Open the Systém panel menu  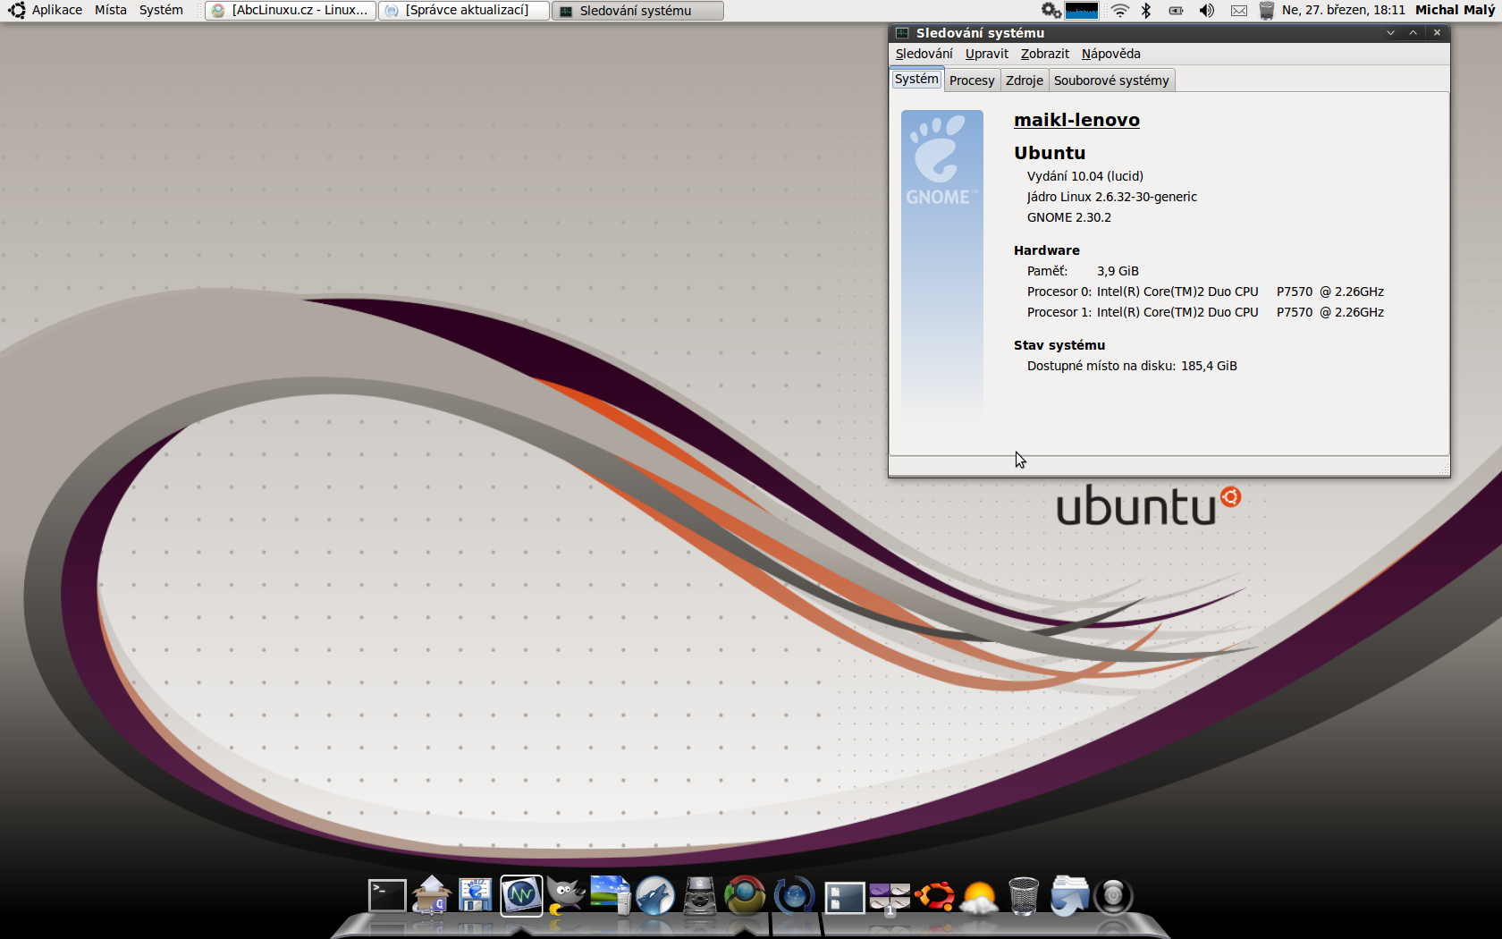tap(161, 10)
